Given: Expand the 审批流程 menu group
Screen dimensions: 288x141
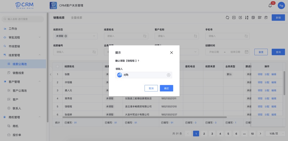Looking at the screenshot, I should (40, 37).
